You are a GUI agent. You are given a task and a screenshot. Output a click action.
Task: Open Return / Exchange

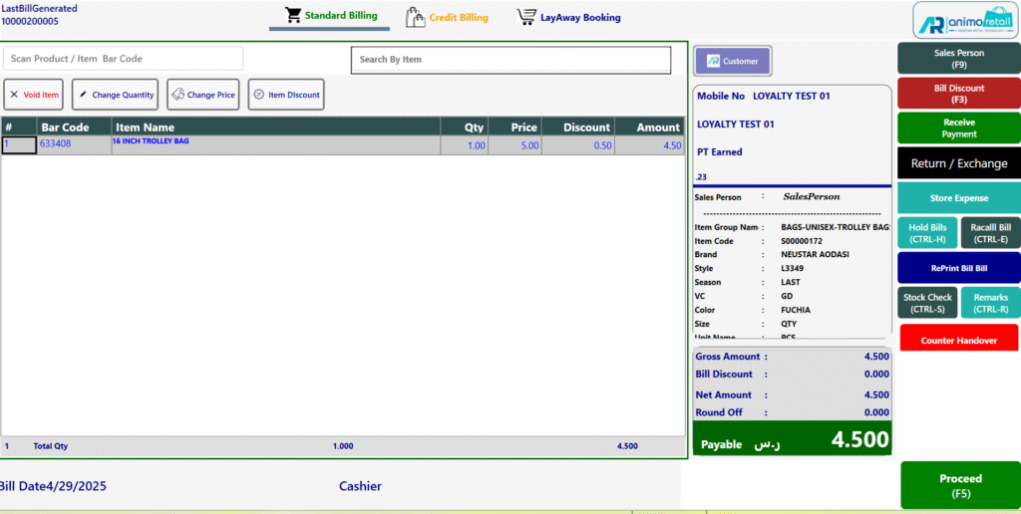[958, 163]
